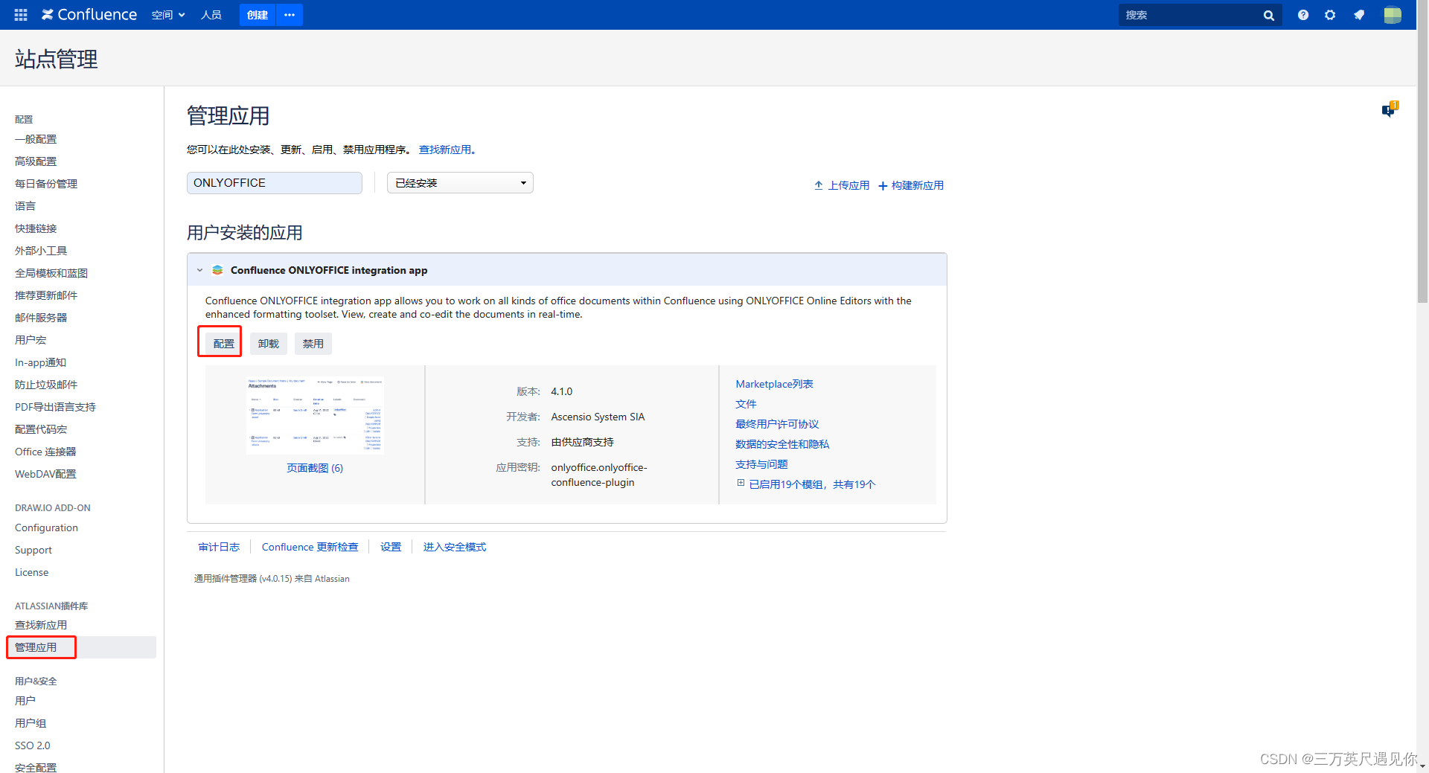
Task: Select PDF导出语言支持 in sidebar
Action: (x=55, y=407)
